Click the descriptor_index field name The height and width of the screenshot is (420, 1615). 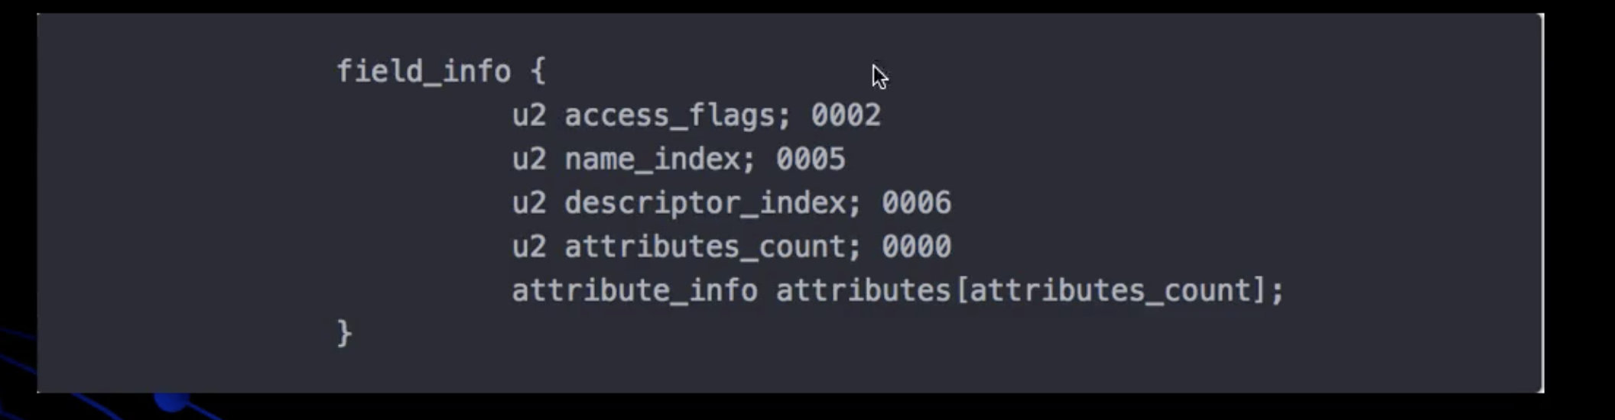(x=705, y=203)
